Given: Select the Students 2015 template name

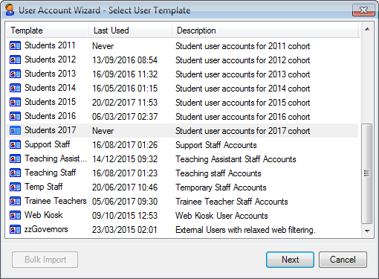Looking at the screenshot, I should click(x=50, y=102).
